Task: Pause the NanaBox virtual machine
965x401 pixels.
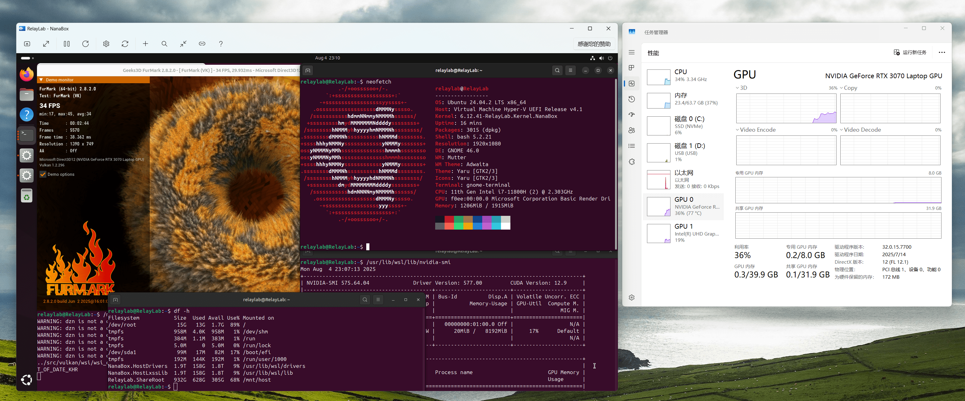Action: [67, 44]
